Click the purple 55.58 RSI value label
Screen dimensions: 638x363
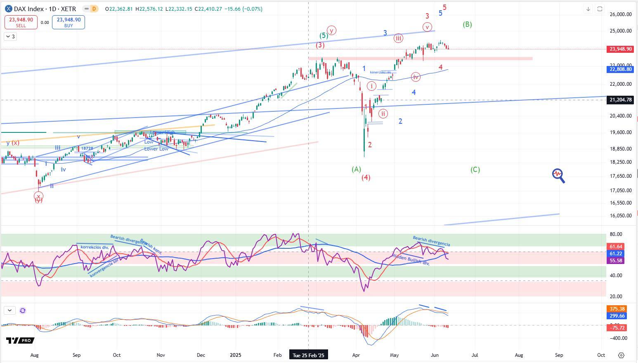[x=616, y=261]
